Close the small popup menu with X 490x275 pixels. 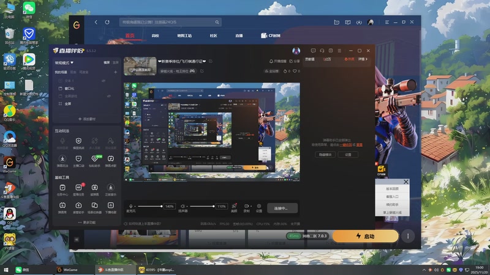point(405,182)
